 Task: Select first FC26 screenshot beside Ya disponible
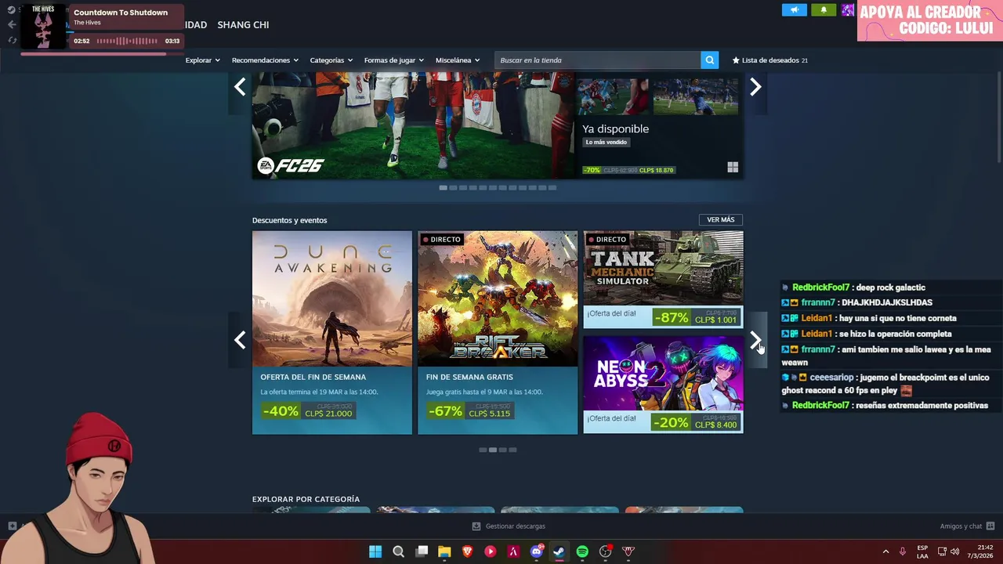(613, 96)
